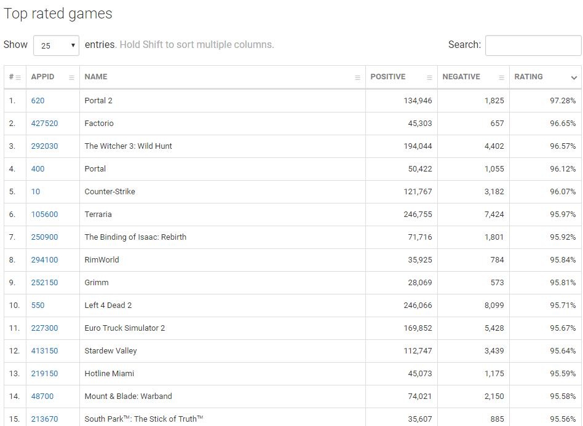
Task: Open Factorio app ID 427520 link
Action: (x=44, y=124)
